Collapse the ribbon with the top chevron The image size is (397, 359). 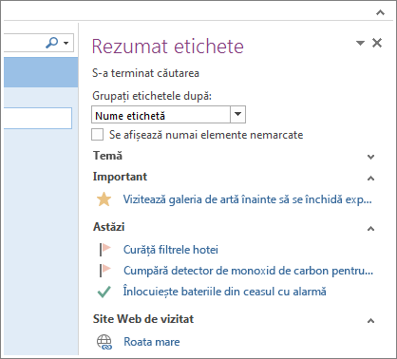click(380, 12)
